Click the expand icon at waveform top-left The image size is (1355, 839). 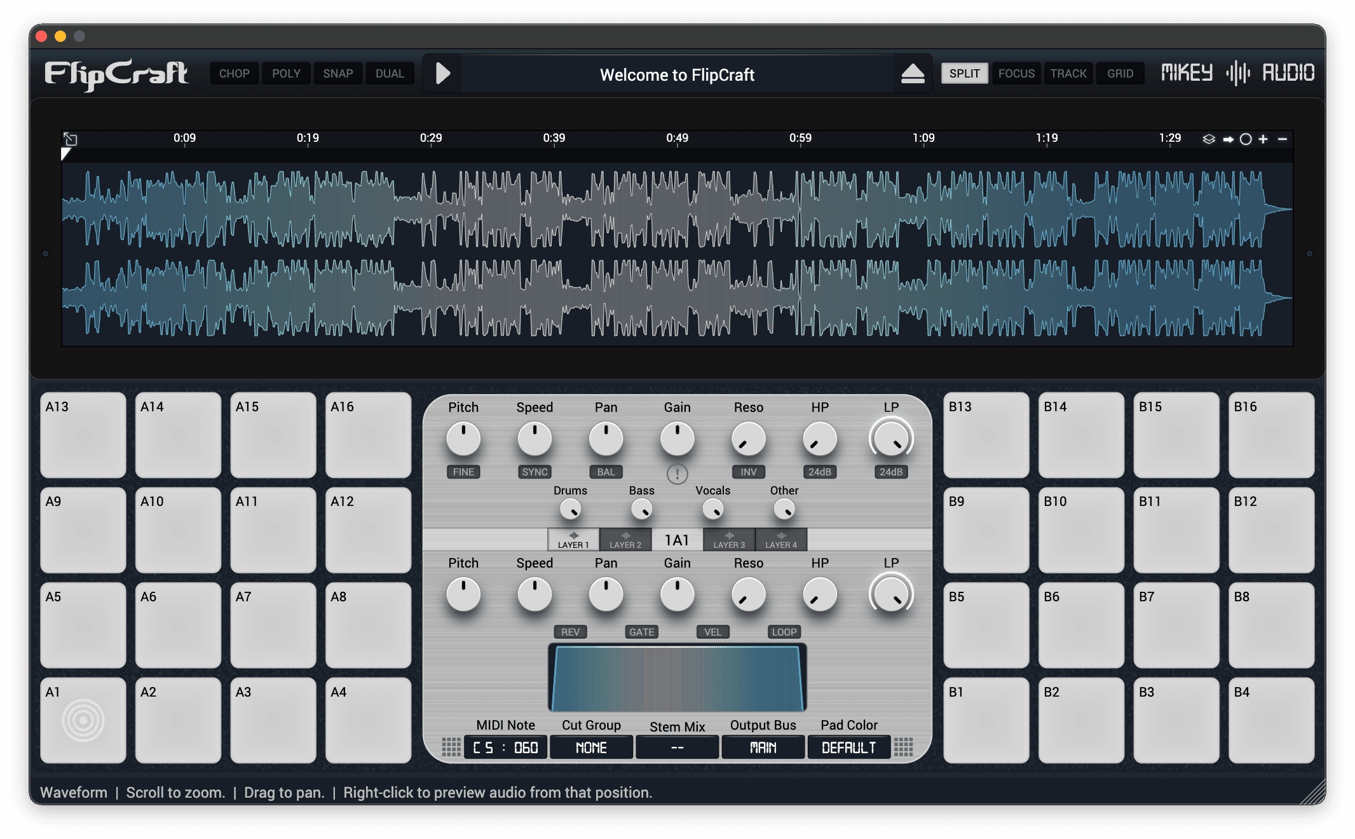[71, 139]
